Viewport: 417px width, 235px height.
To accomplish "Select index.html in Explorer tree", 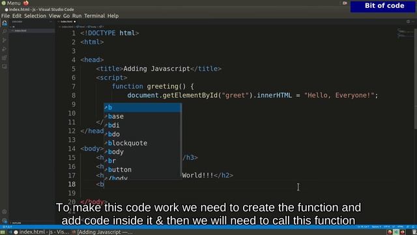I will point(32,31).
